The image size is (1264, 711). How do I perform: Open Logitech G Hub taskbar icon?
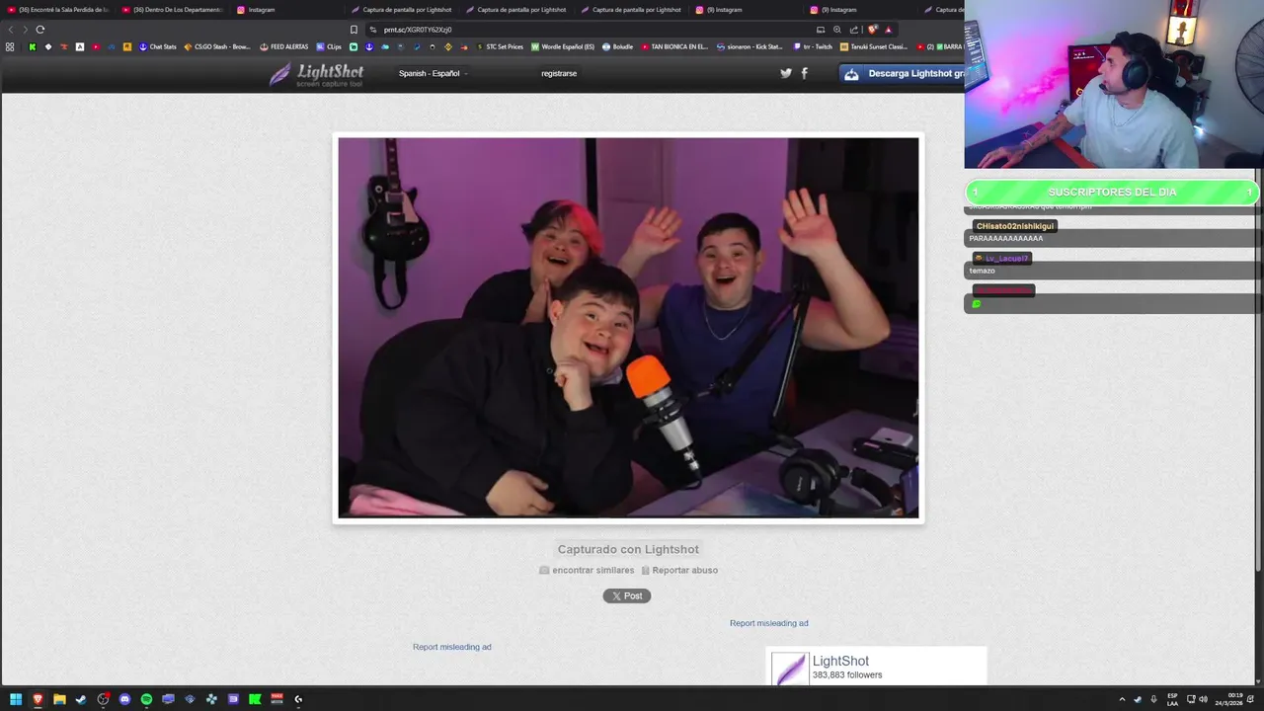click(298, 699)
